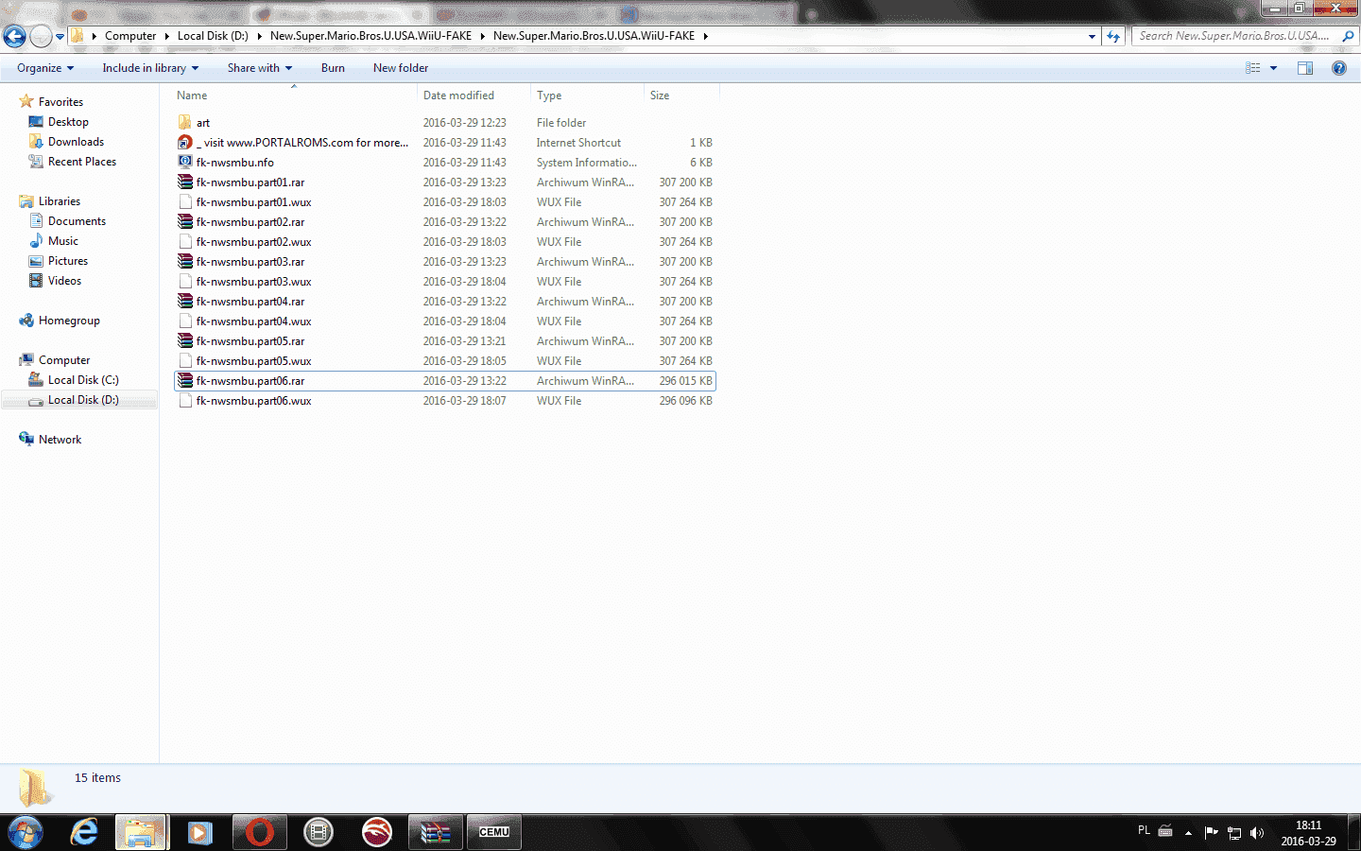
Task: Select Computer in the navigation pane
Action: coord(64,360)
